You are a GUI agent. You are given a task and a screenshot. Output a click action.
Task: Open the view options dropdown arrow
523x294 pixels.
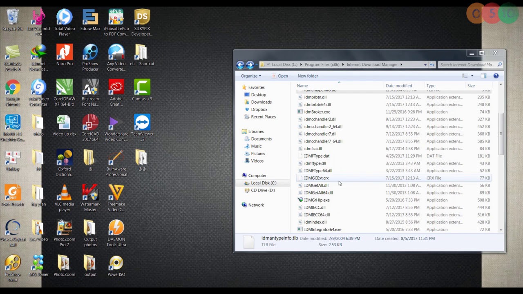click(x=472, y=76)
